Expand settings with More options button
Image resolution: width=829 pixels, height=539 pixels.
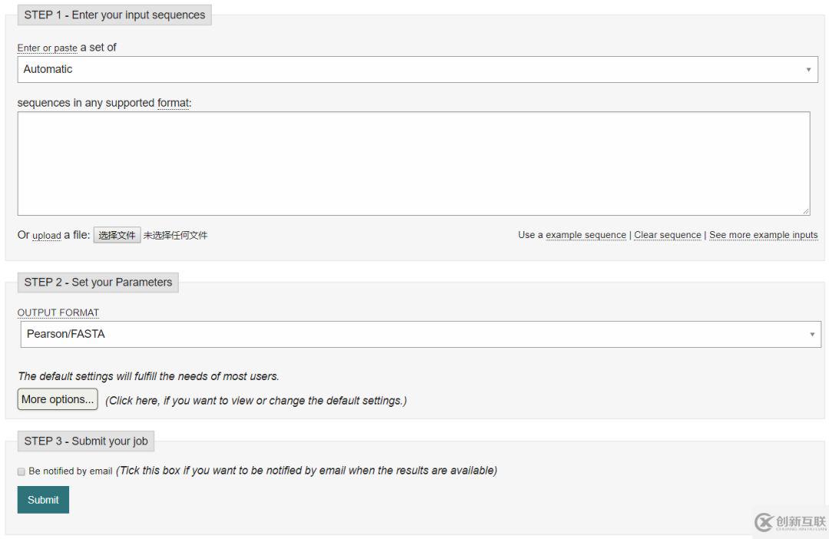pyautogui.click(x=58, y=399)
